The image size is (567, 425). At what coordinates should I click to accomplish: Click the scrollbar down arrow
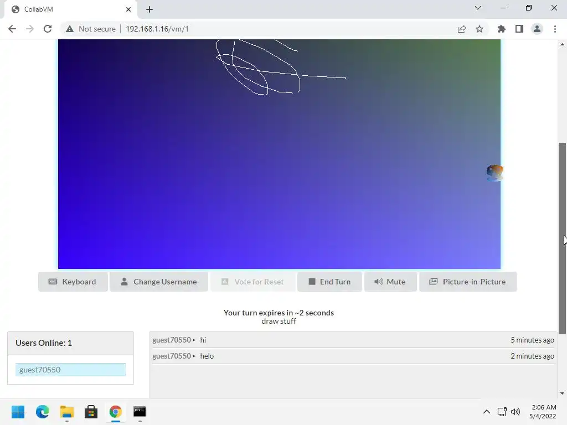tap(562, 393)
